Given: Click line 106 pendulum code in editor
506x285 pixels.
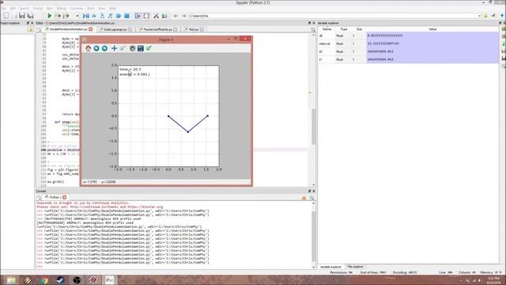Looking at the screenshot, I should (63, 150).
